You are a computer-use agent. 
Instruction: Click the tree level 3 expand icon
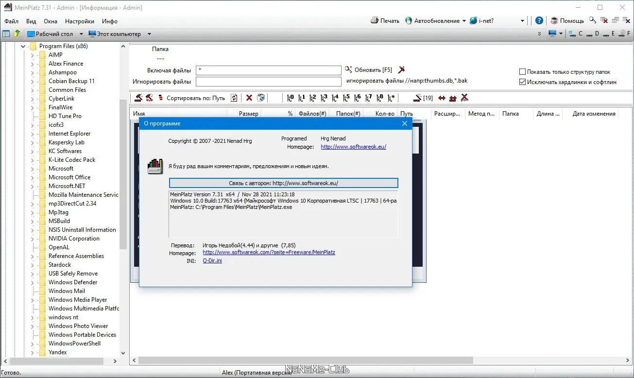[x=324, y=98]
